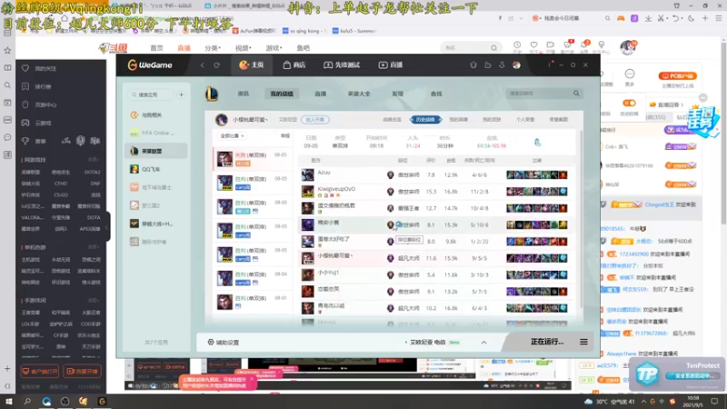Viewport: 727px width, 409px height.
Task: Go back in WeGame navigation
Action: pos(202,65)
